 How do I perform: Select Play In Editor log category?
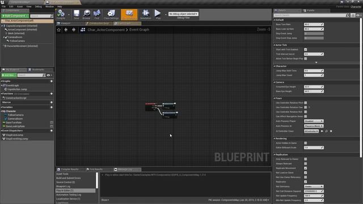coord(75,190)
